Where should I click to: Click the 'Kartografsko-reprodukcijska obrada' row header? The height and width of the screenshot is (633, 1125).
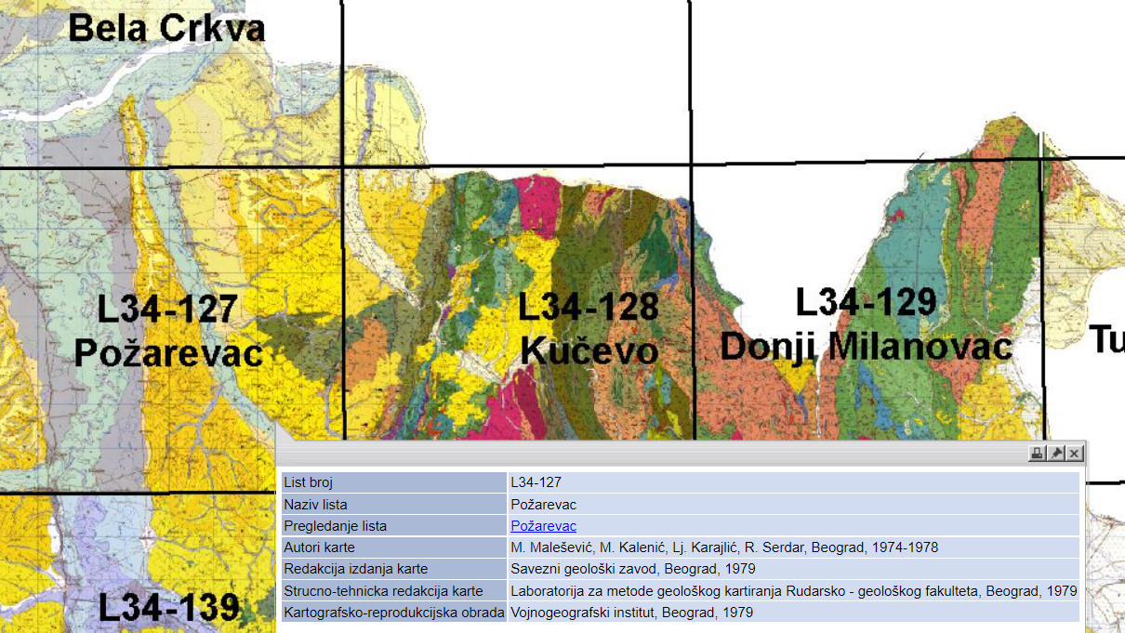click(393, 613)
